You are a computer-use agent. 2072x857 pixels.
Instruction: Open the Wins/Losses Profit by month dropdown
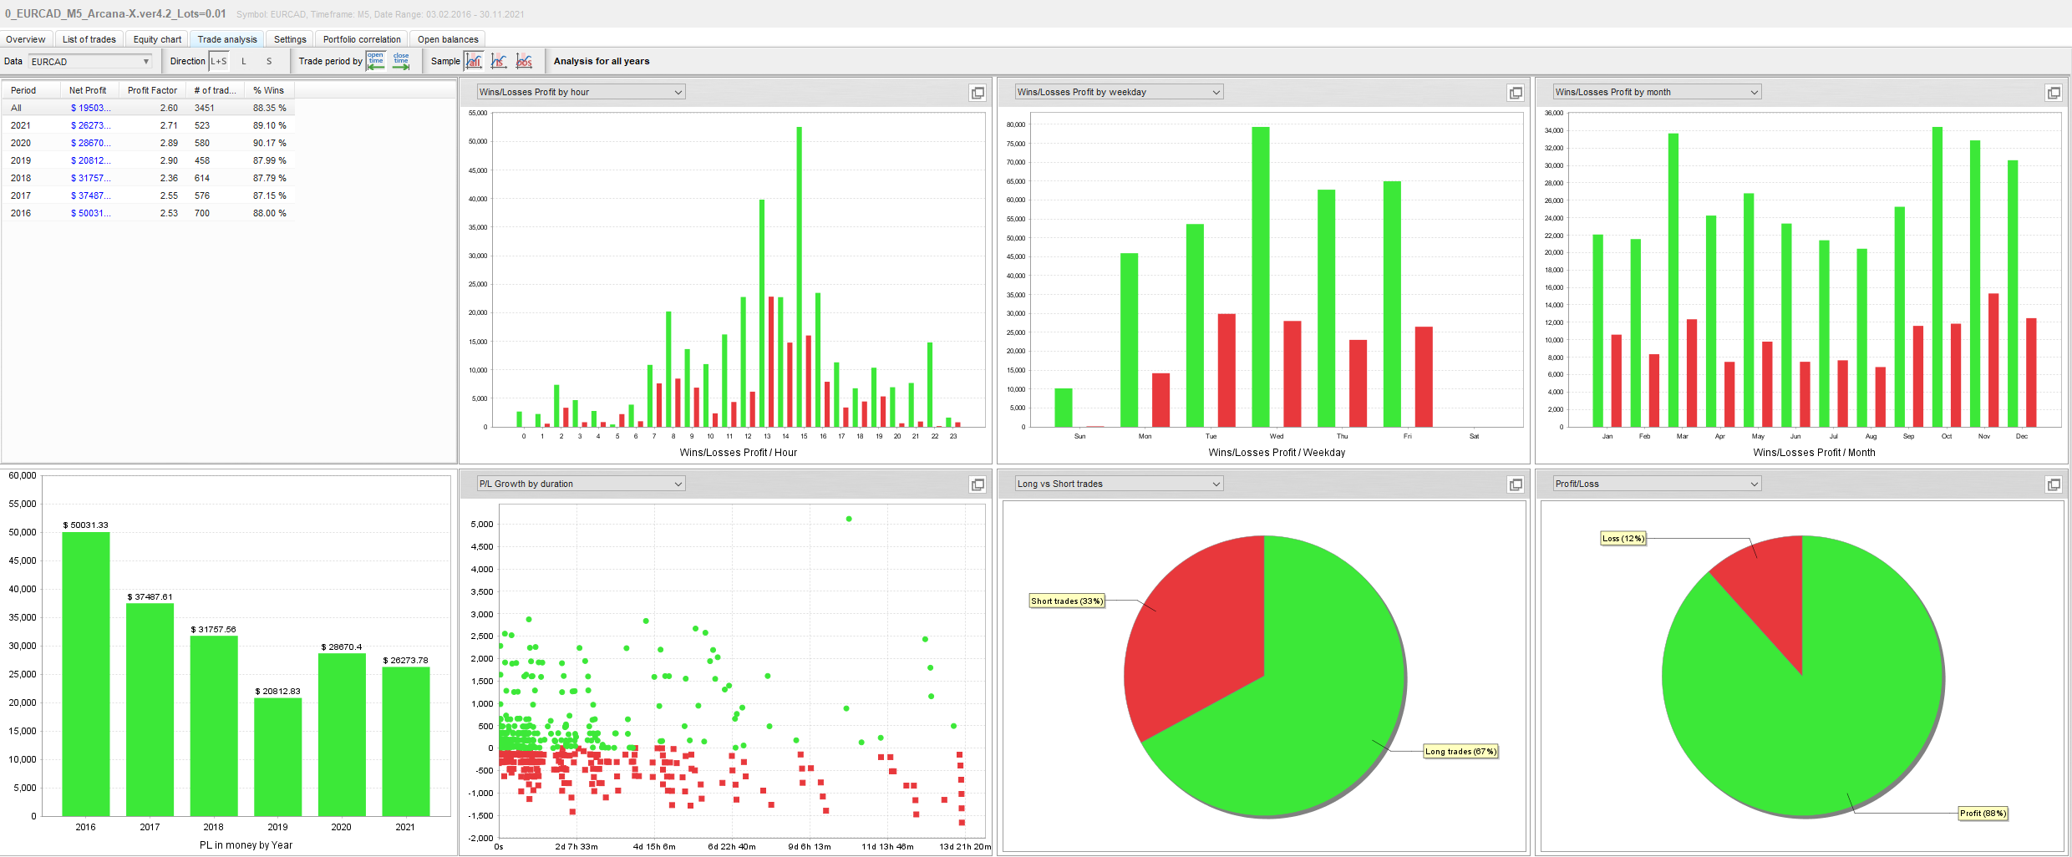point(1657,92)
